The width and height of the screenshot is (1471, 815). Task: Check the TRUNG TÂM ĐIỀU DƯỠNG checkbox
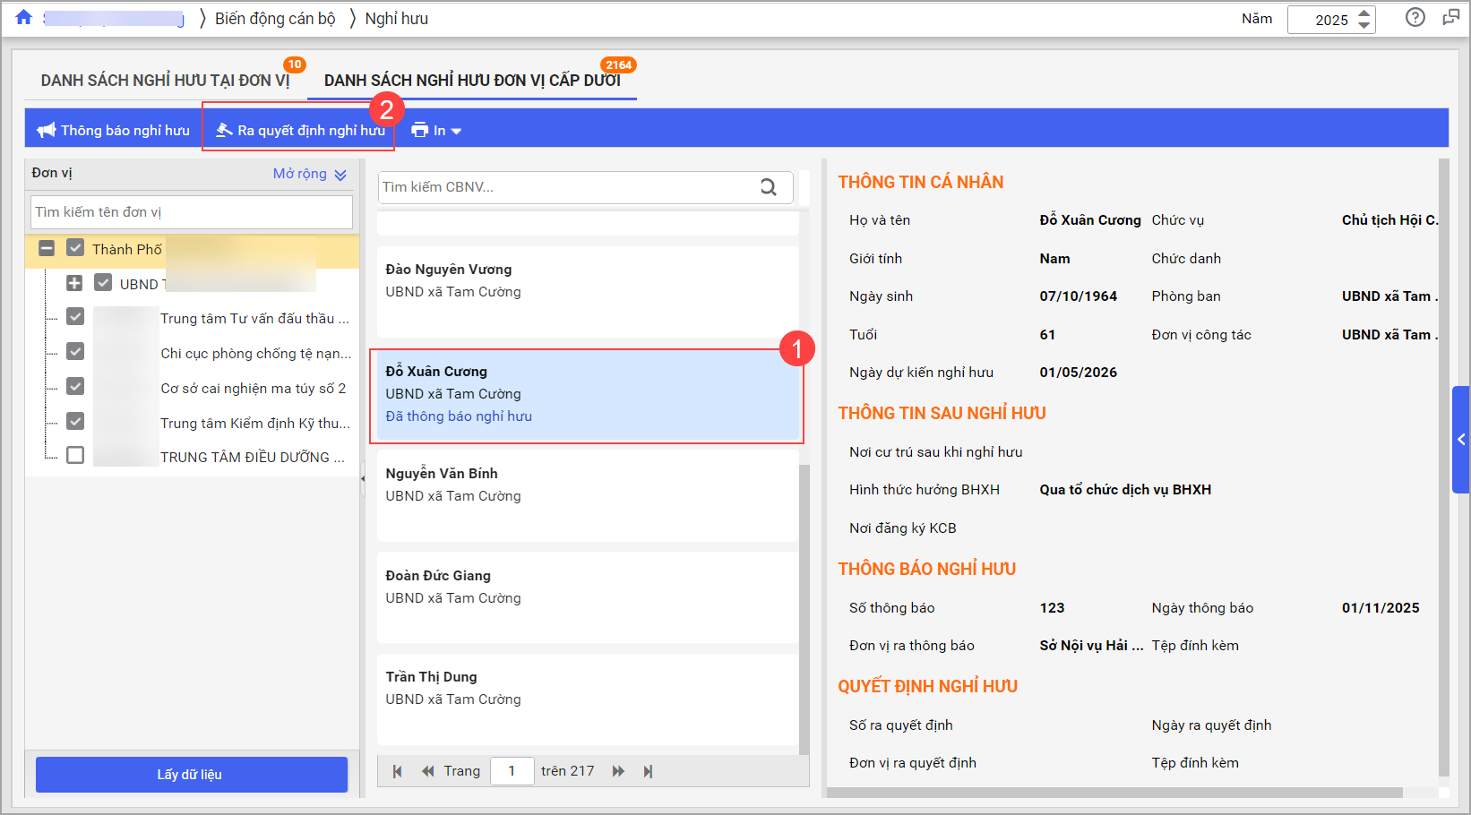point(75,455)
